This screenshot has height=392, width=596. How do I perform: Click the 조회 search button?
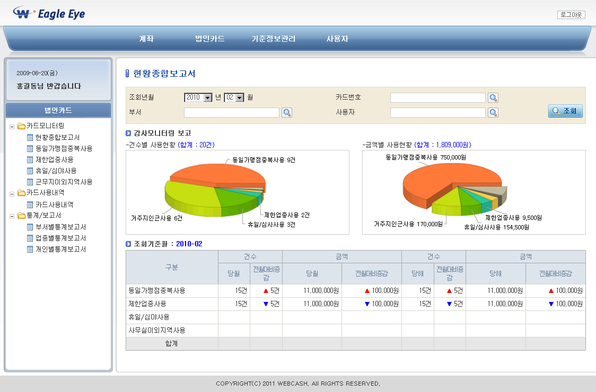pos(565,111)
